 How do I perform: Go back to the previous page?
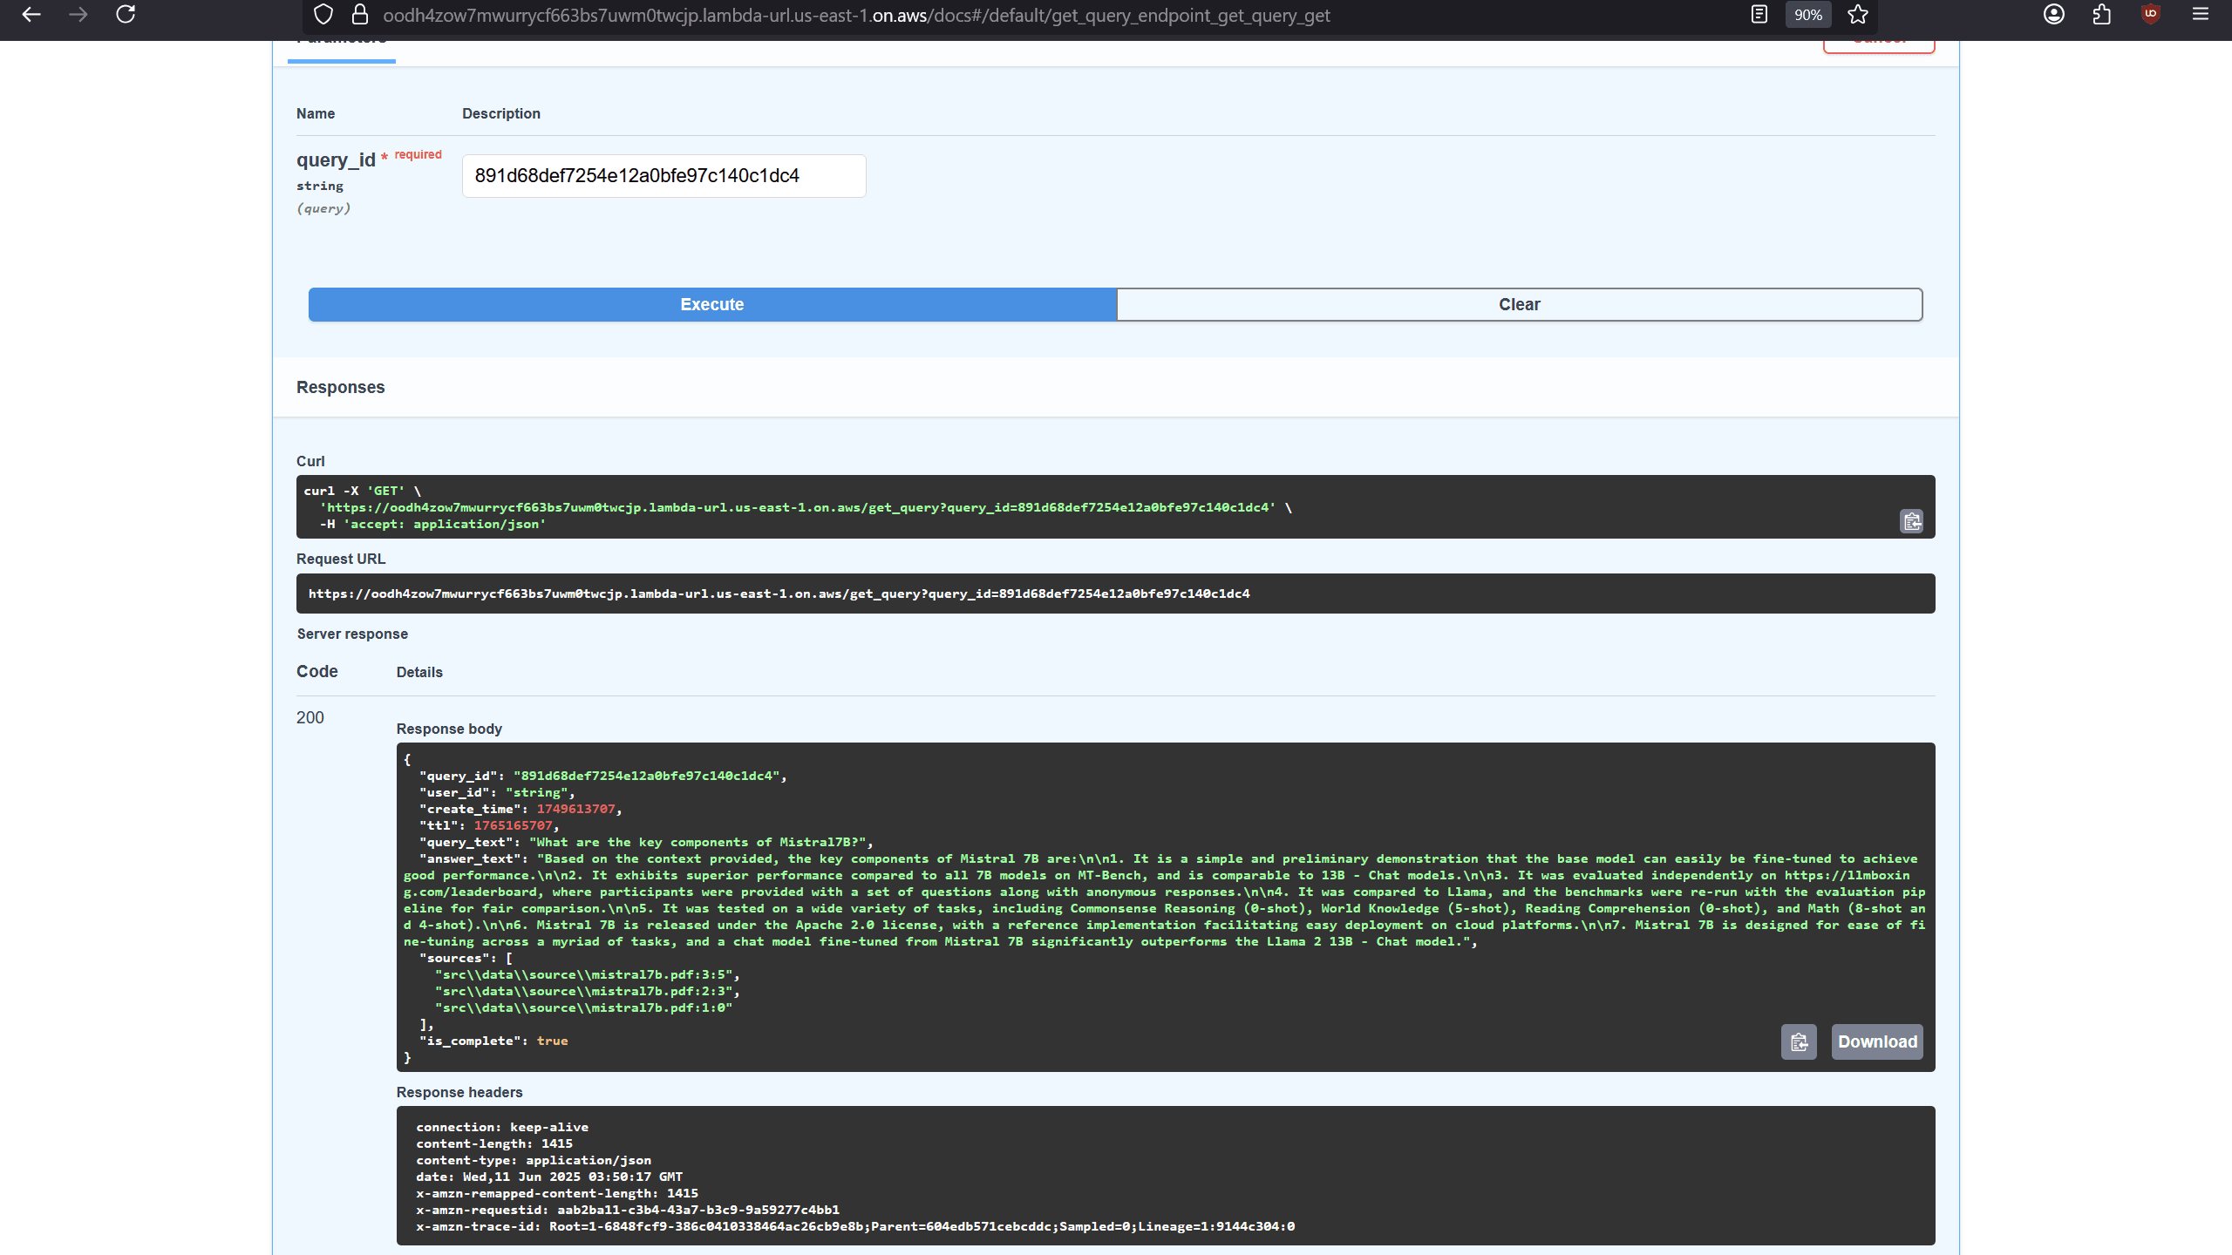point(31,15)
